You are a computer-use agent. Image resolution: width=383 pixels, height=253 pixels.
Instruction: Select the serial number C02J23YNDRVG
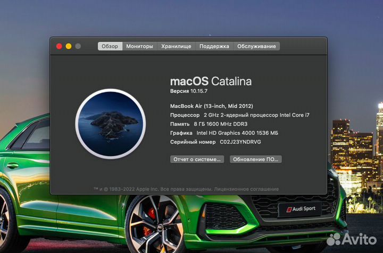[240, 142]
